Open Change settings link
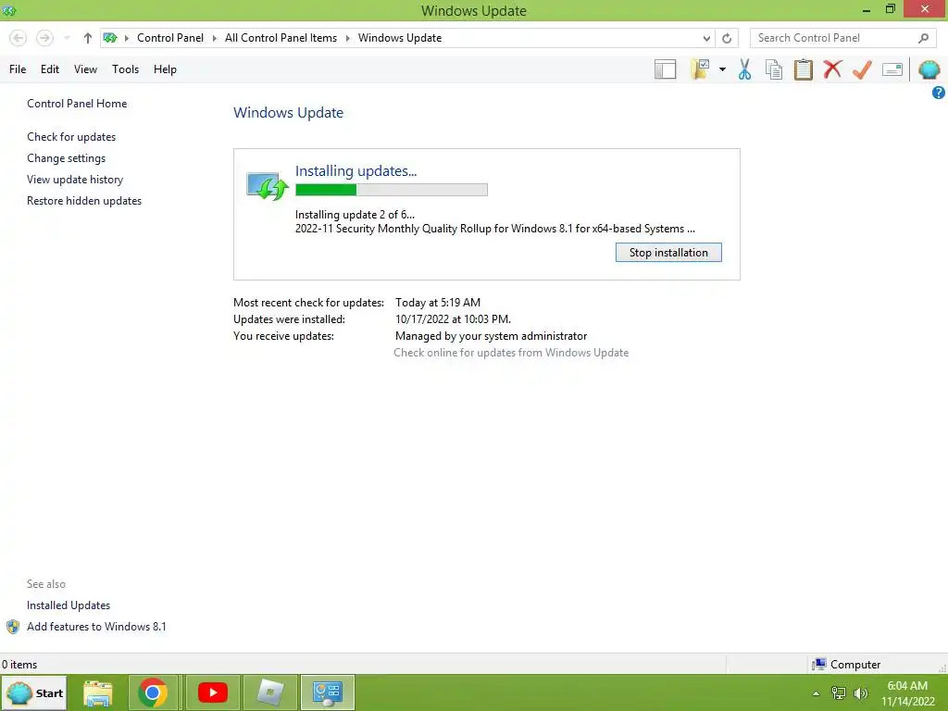The image size is (948, 711). click(66, 158)
